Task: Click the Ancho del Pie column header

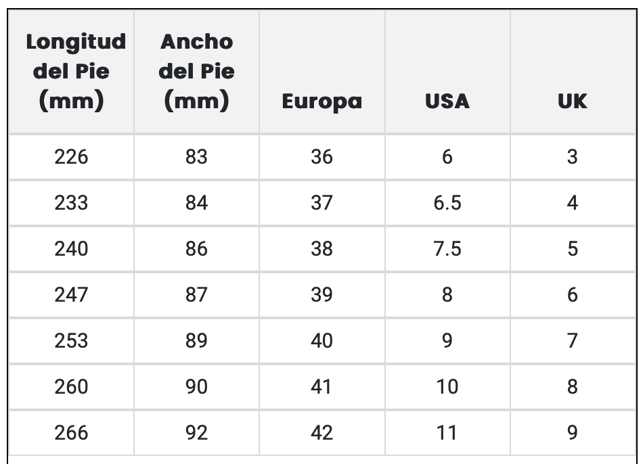Action: pyautogui.click(x=196, y=72)
